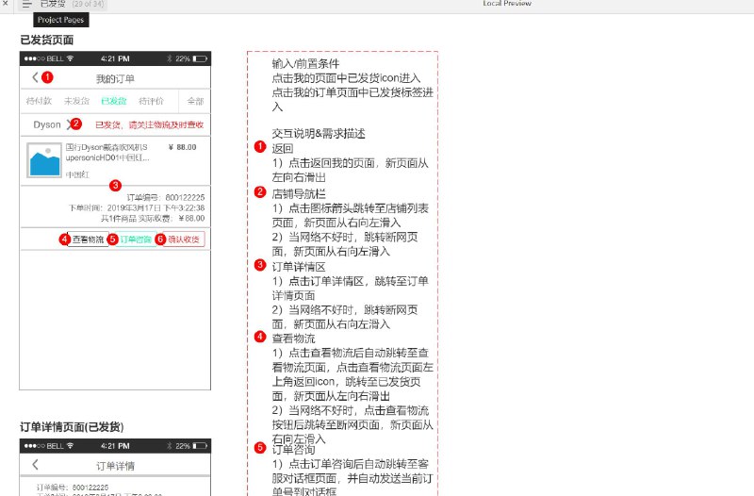754x496 pixels.
Task: Click the 下单时间 2019年3月17日 line
Action: tap(137, 207)
